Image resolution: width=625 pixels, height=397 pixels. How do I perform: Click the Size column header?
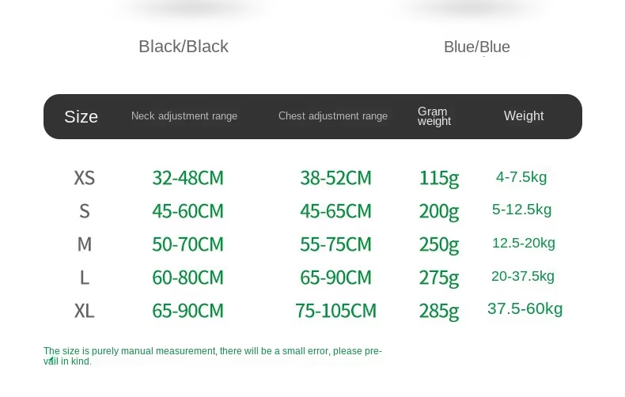coord(81,117)
